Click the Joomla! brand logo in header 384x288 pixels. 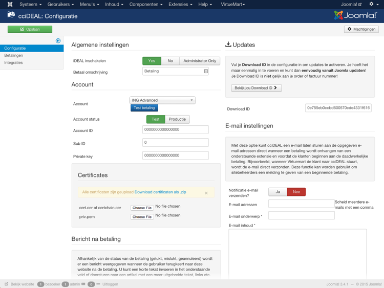(356, 15)
